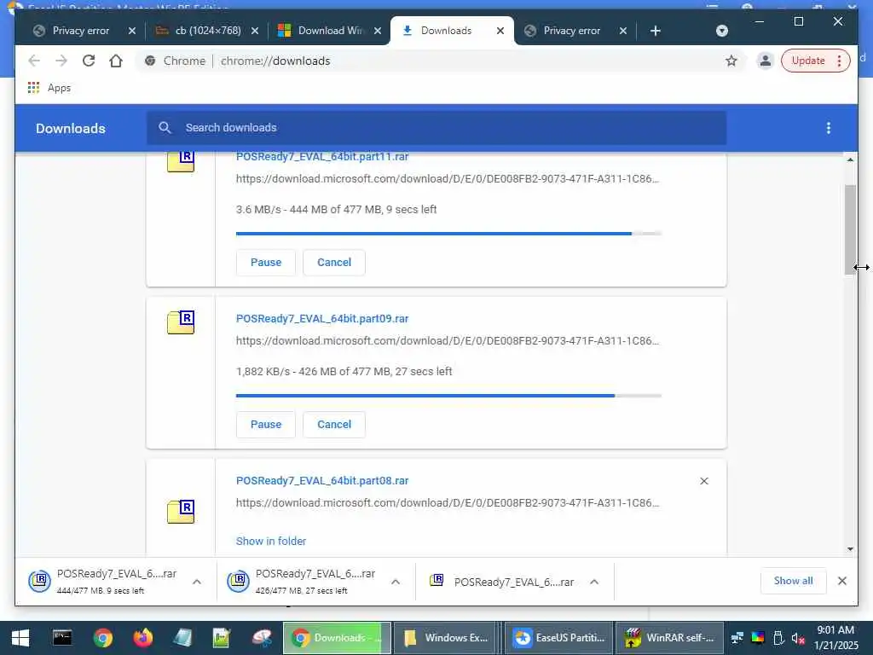Click the search magnifier in downloads bar

[x=165, y=128]
